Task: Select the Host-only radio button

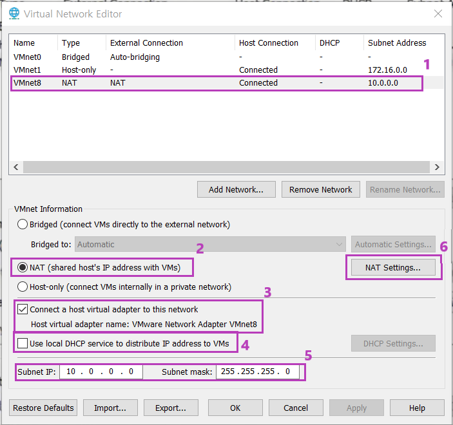Action: pyautogui.click(x=23, y=287)
